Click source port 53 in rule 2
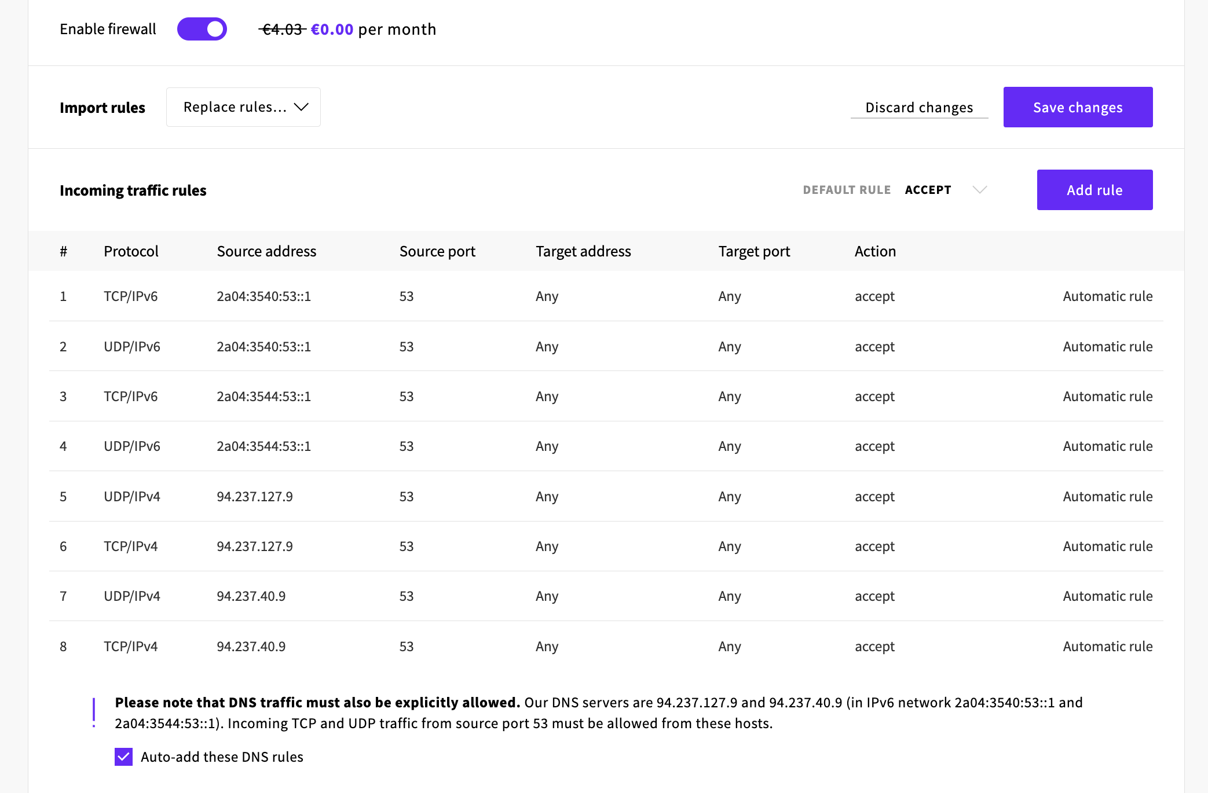The height and width of the screenshot is (793, 1208). pyautogui.click(x=407, y=347)
